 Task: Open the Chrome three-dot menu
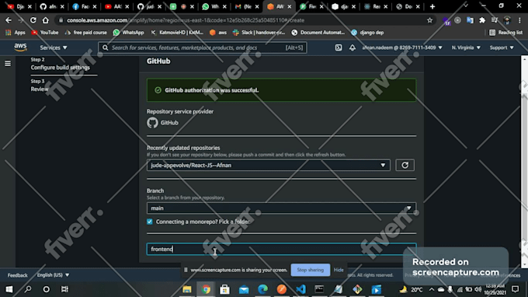pyautogui.click(x=519, y=20)
